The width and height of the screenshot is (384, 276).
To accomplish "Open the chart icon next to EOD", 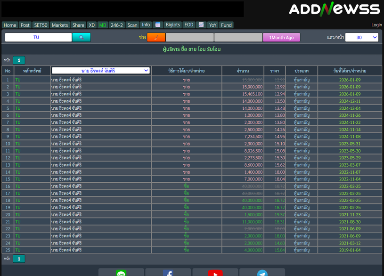I will point(201,25).
